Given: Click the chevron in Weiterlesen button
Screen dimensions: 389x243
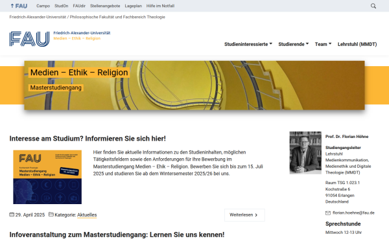Looking at the screenshot, I should (x=256, y=215).
